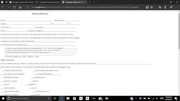Image resolution: width=180 pixels, height=101 pixels.
Task: Click Primary Reason for the Appointment text
Action: [x=14, y=45]
